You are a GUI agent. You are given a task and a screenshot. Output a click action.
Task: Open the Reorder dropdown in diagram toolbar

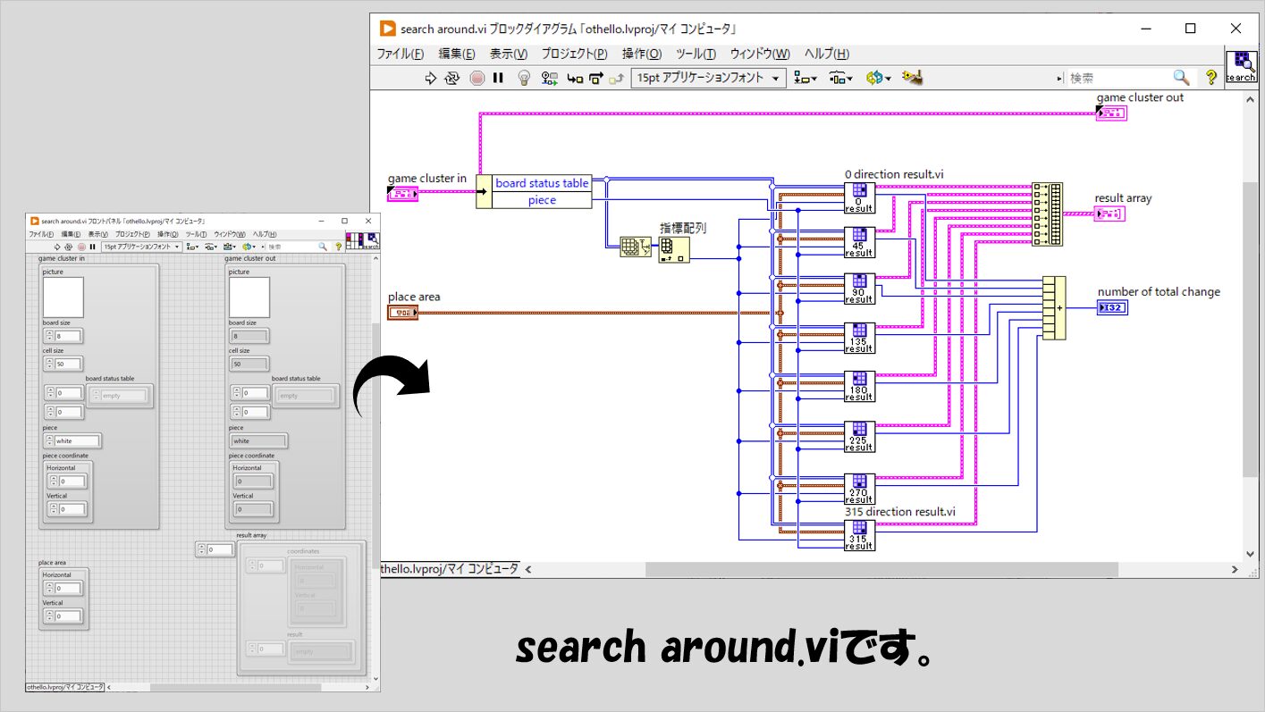[x=879, y=78]
